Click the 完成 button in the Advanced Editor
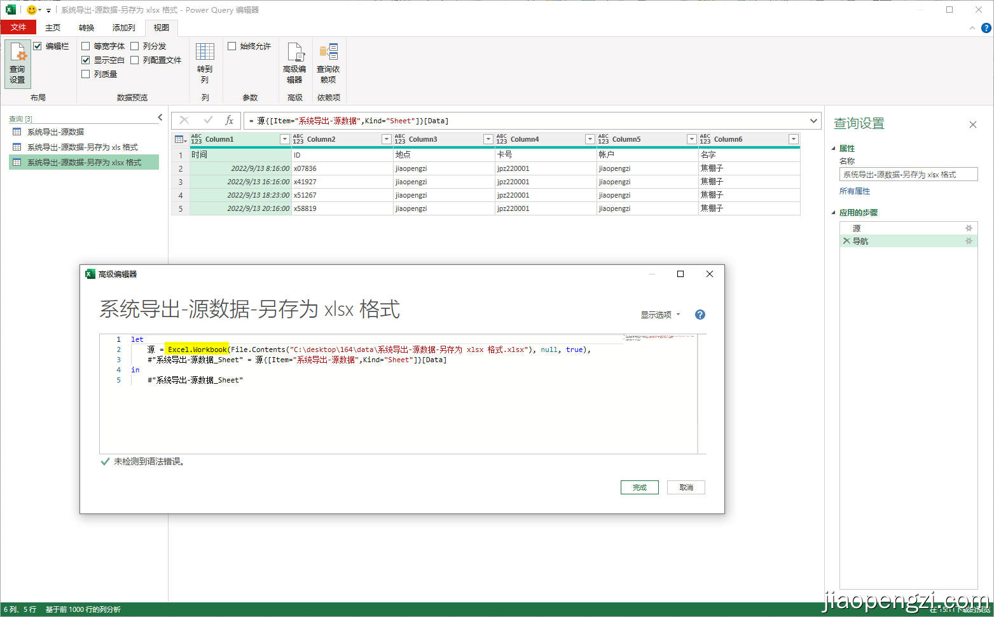994x617 pixels. (639, 487)
